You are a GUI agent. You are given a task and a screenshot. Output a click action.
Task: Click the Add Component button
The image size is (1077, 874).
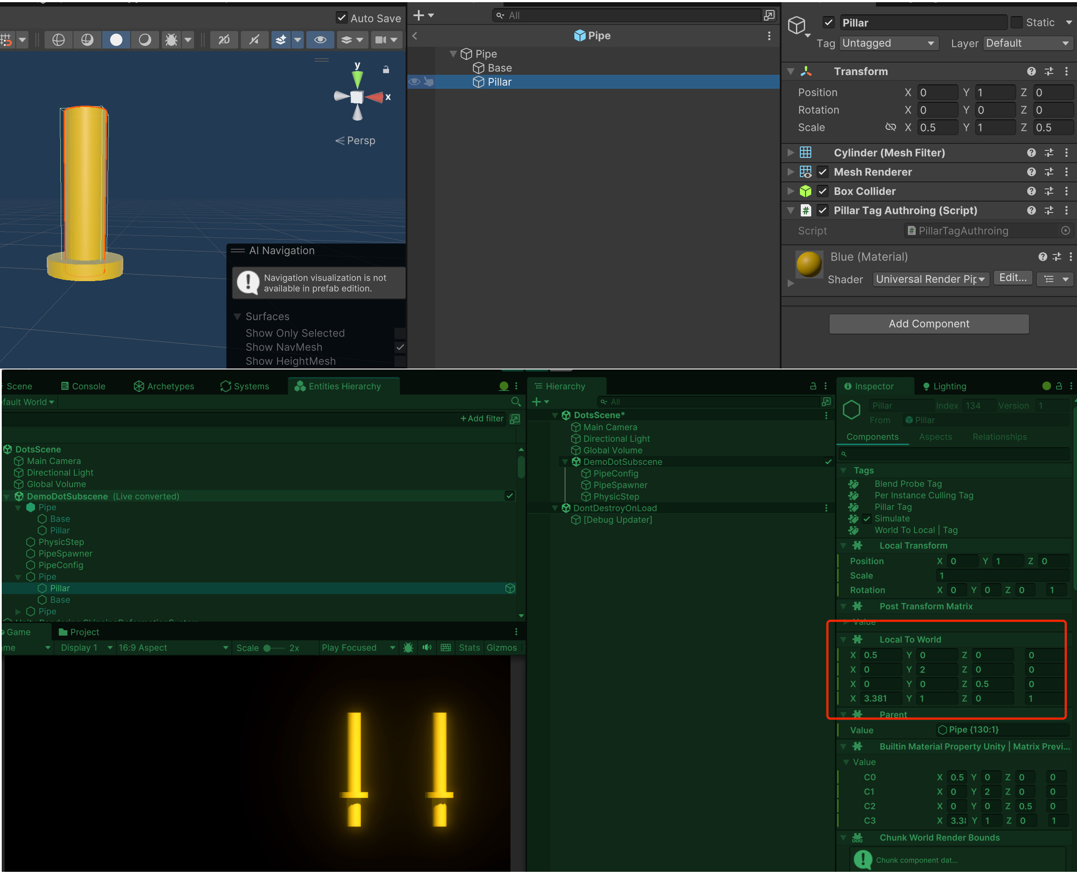pyautogui.click(x=928, y=324)
